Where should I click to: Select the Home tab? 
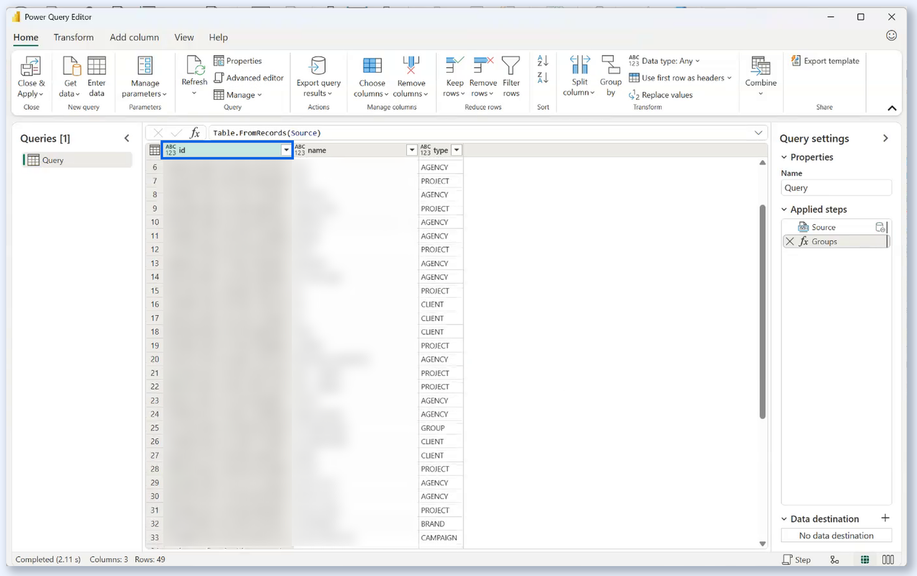[x=26, y=37]
